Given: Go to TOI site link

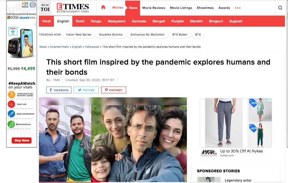Looking at the screenshot, I should pyautogui.click(x=45, y=8).
